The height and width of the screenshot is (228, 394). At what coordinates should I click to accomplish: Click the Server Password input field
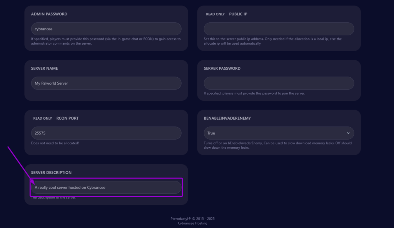[279, 83]
